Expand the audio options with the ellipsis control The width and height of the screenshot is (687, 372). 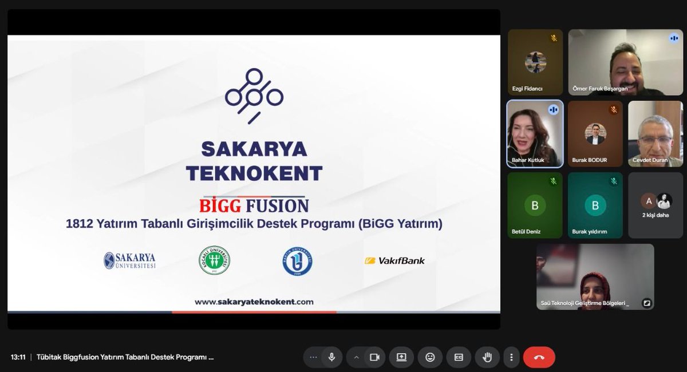313,357
